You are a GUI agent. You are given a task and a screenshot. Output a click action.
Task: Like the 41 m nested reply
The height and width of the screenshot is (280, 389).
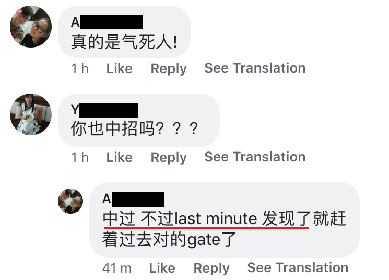tap(162, 268)
